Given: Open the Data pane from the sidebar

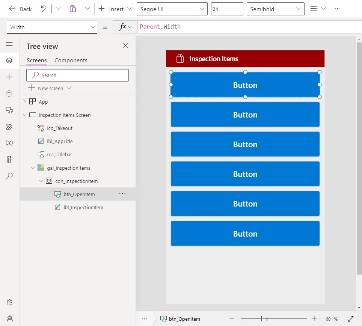Looking at the screenshot, I should coord(9,94).
